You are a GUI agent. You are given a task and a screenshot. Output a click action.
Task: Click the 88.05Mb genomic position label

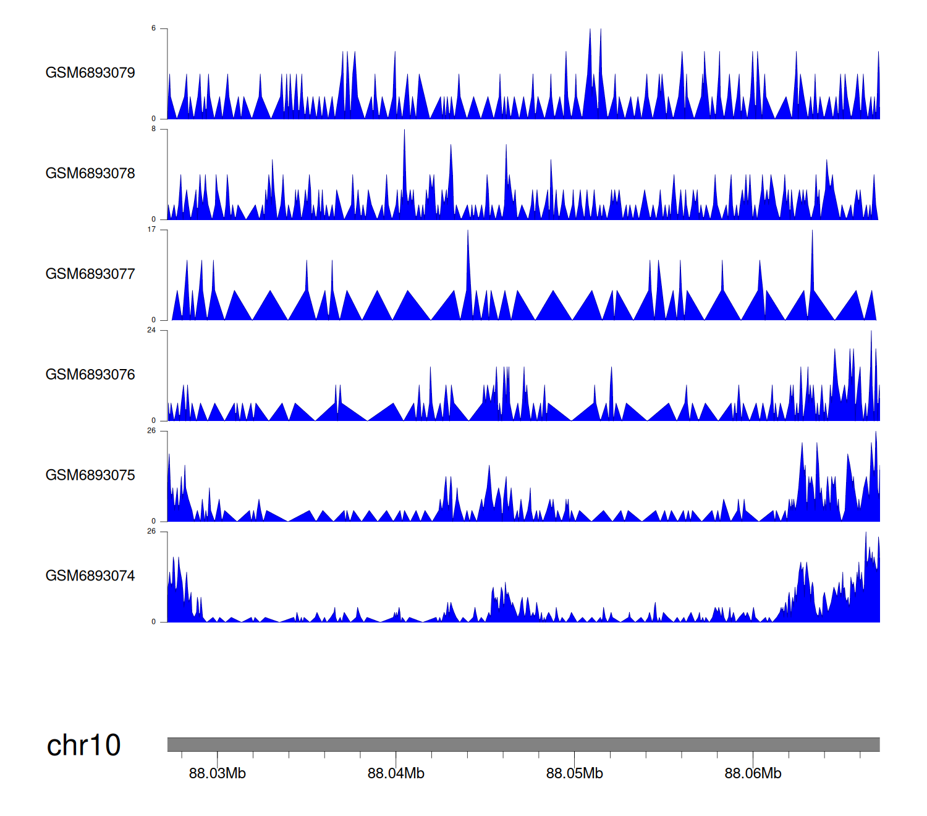pyautogui.click(x=575, y=773)
